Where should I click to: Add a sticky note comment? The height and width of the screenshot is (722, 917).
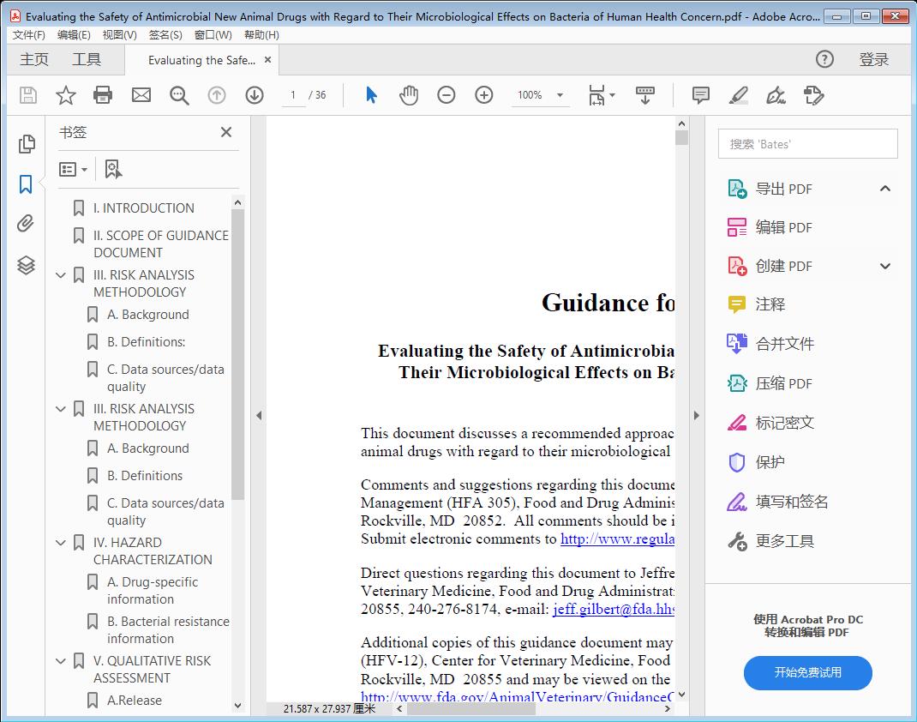click(701, 95)
